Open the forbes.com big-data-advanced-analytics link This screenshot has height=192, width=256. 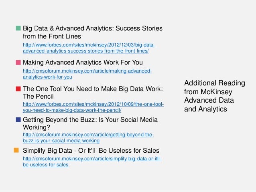[x=89, y=45]
